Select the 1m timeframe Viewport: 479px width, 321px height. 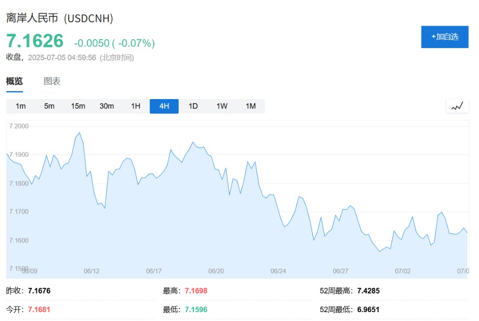pyautogui.click(x=21, y=106)
